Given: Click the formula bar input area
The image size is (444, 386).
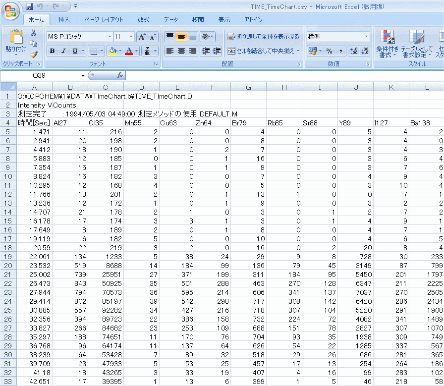Looking at the screenshot, I should point(284,75).
